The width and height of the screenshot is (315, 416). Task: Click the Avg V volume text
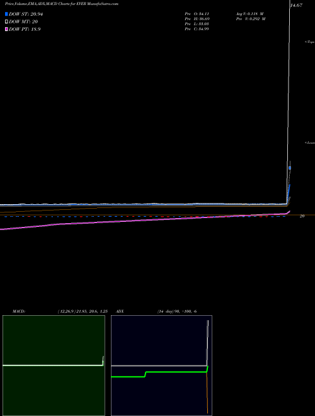click(249, 14)
